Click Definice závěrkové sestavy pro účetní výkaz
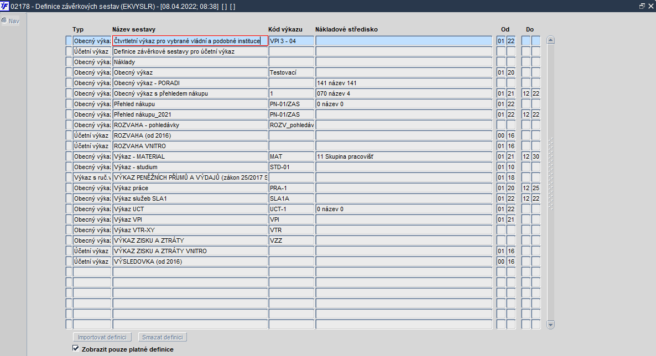The height and width of the screenshot is (356, 656). pyautogui.click(x=190, y=51)
